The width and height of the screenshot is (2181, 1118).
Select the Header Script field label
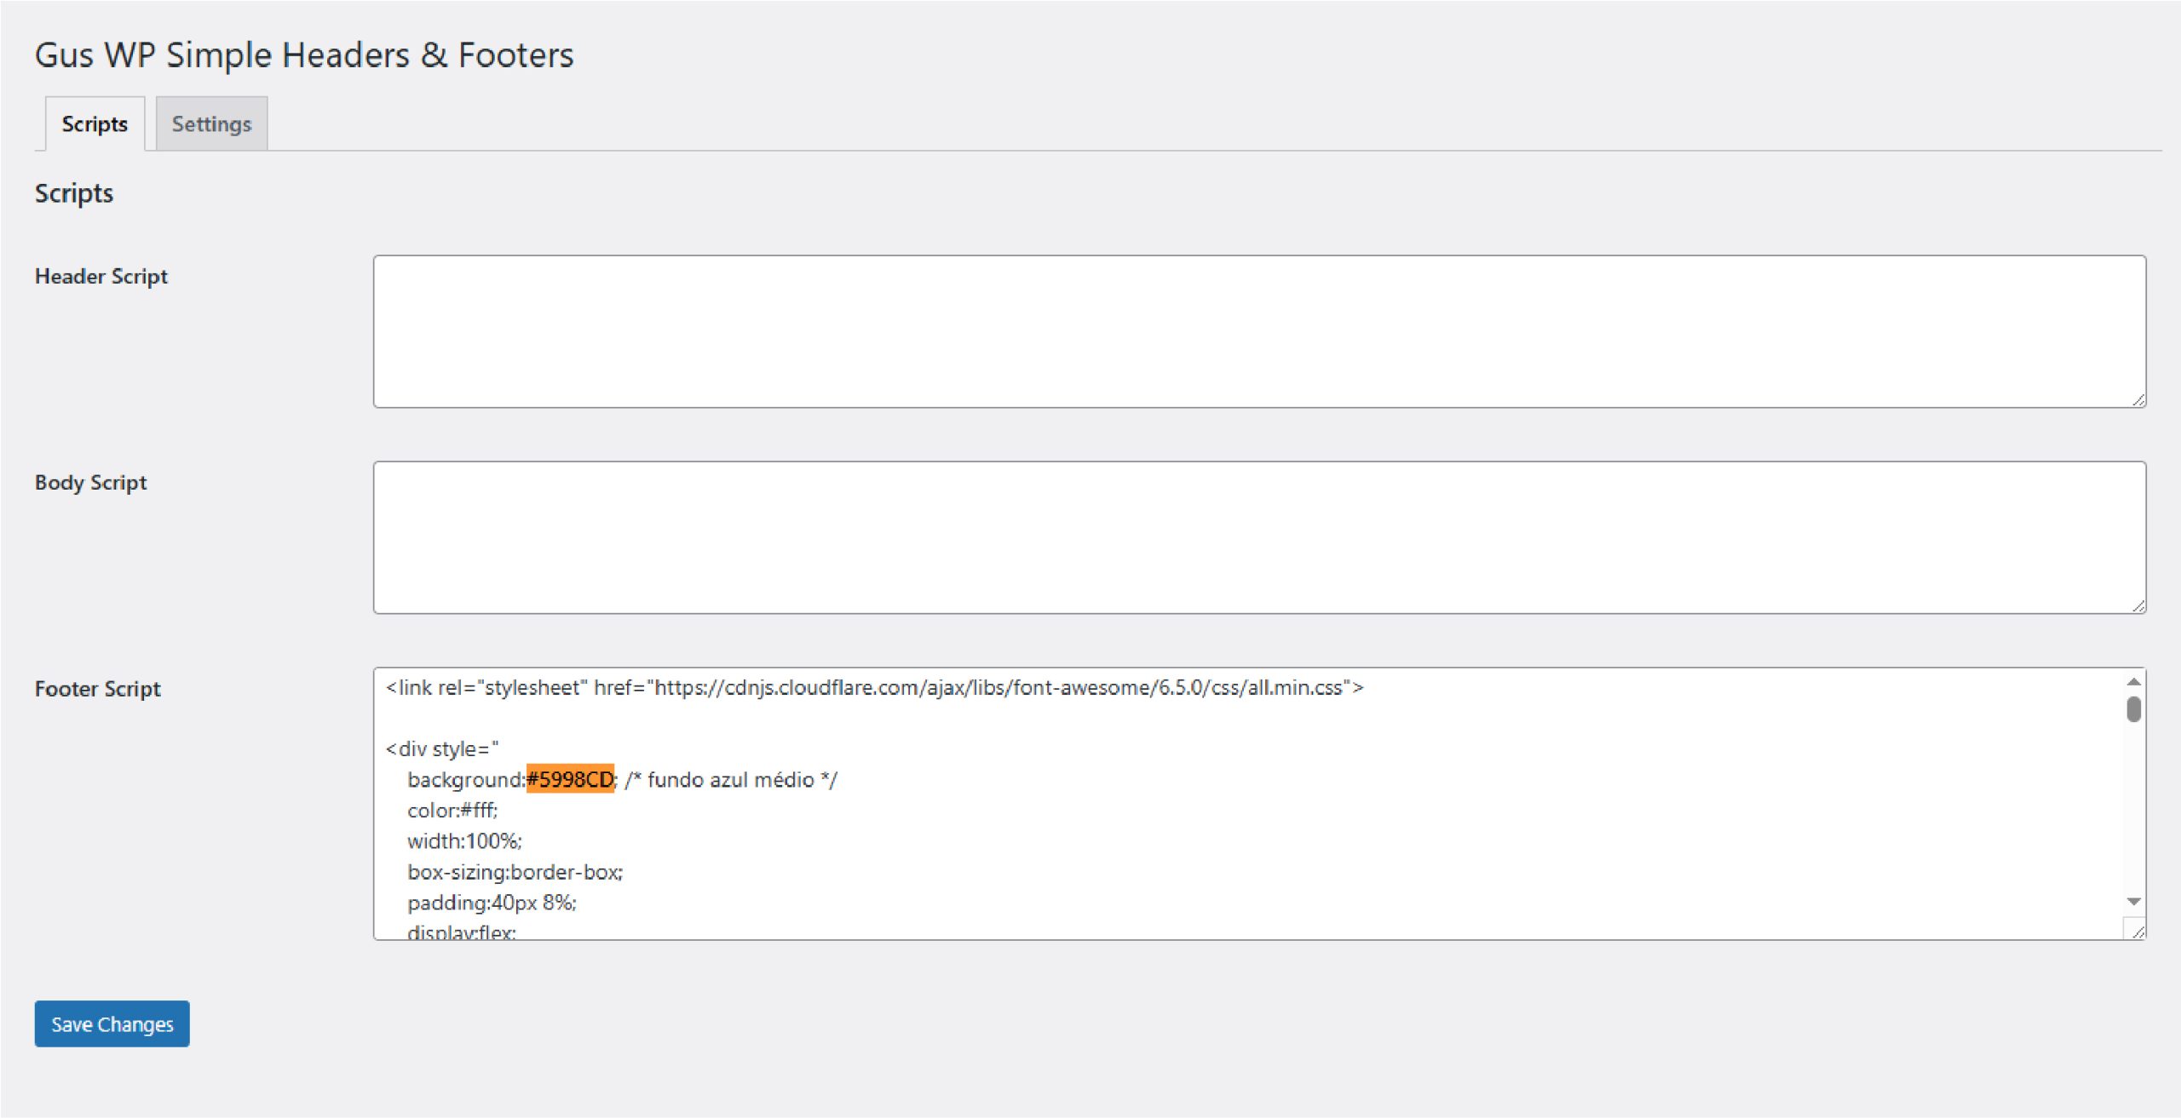click(x=101, y=276)
